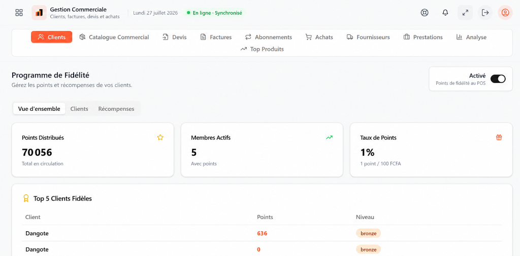Select the Vue d'ensemble sub-tab

point(39,109)
